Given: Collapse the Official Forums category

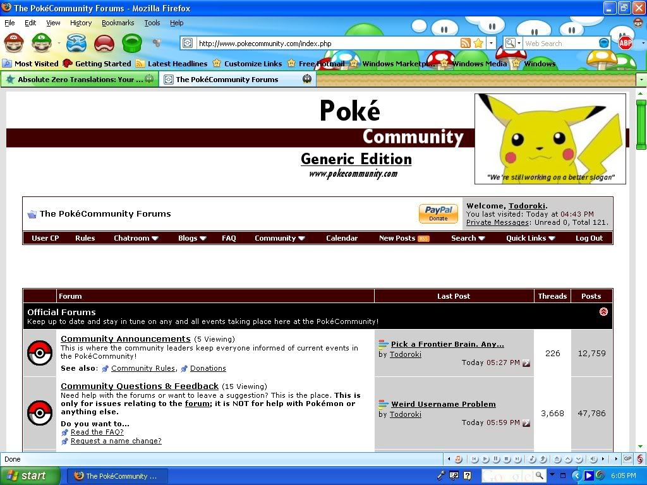Looking at the screenshot, I should point(603,312).
